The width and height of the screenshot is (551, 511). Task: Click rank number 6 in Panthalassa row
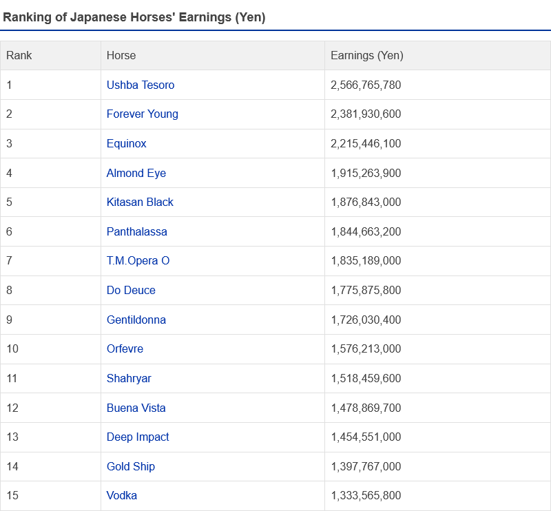coord(9,231)
